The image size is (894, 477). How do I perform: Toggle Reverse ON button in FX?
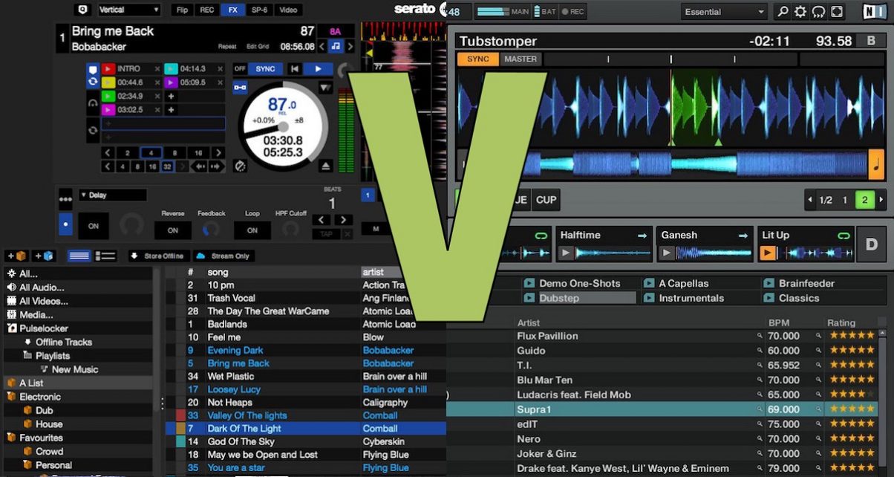(x=172, y=230)
